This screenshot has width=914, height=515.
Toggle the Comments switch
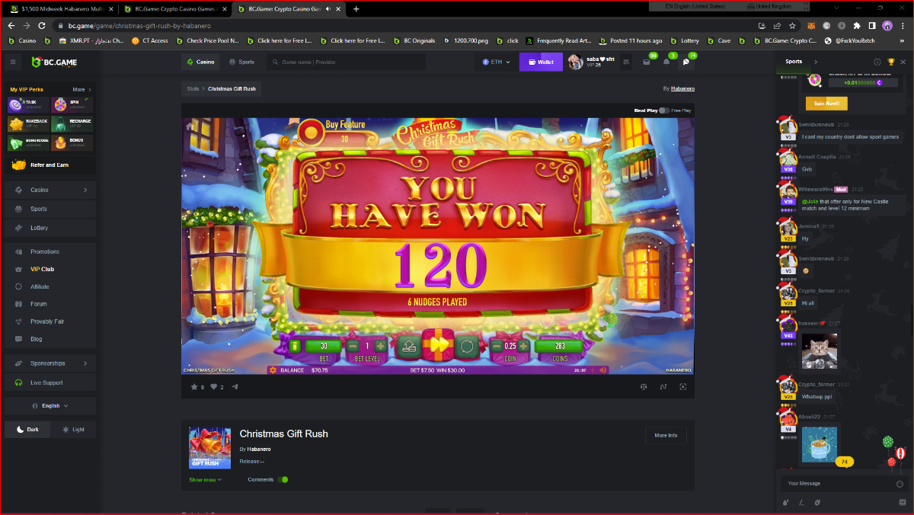click(x=283, y=480)
